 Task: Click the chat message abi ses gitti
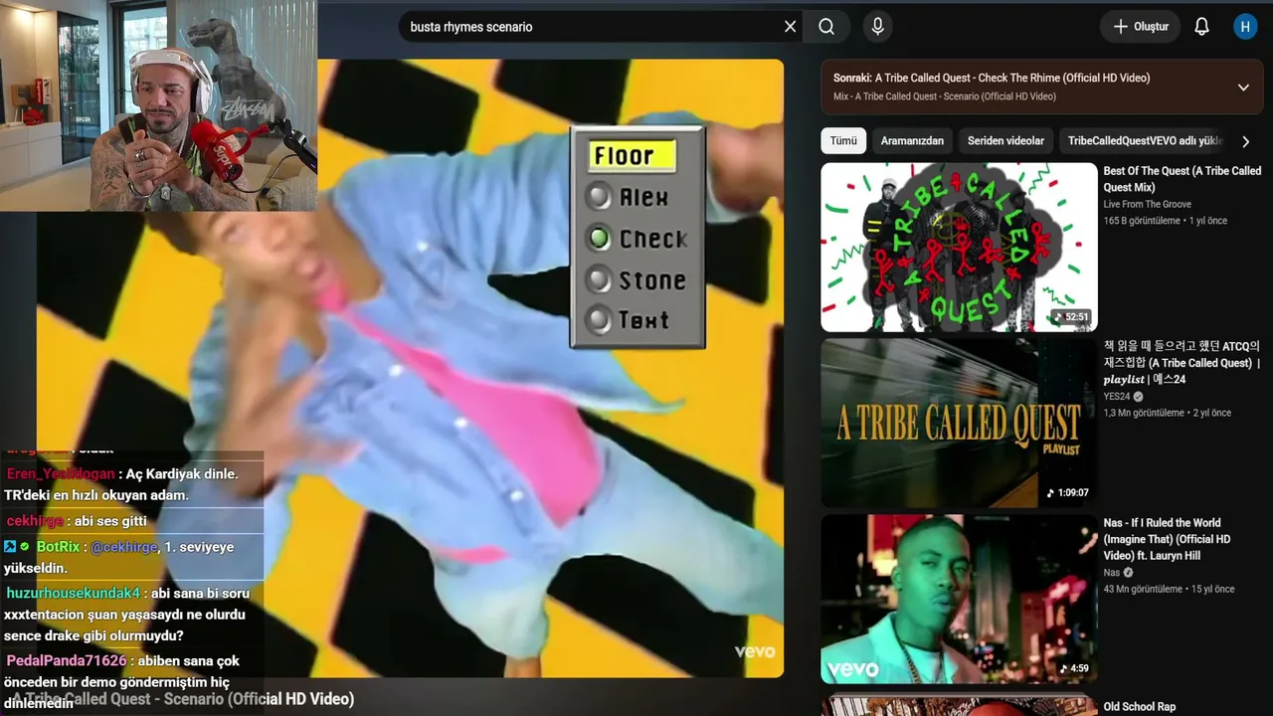pyautogui.click(x=112, y=521)
